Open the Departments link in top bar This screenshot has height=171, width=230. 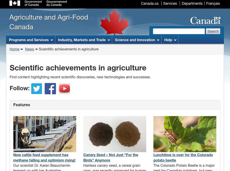[x=192, y=3]
